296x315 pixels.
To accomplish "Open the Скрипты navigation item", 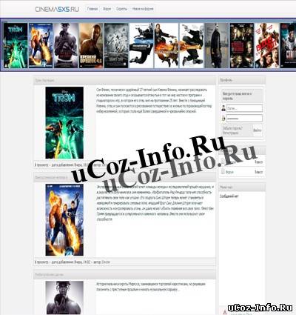I will [121, 9].
